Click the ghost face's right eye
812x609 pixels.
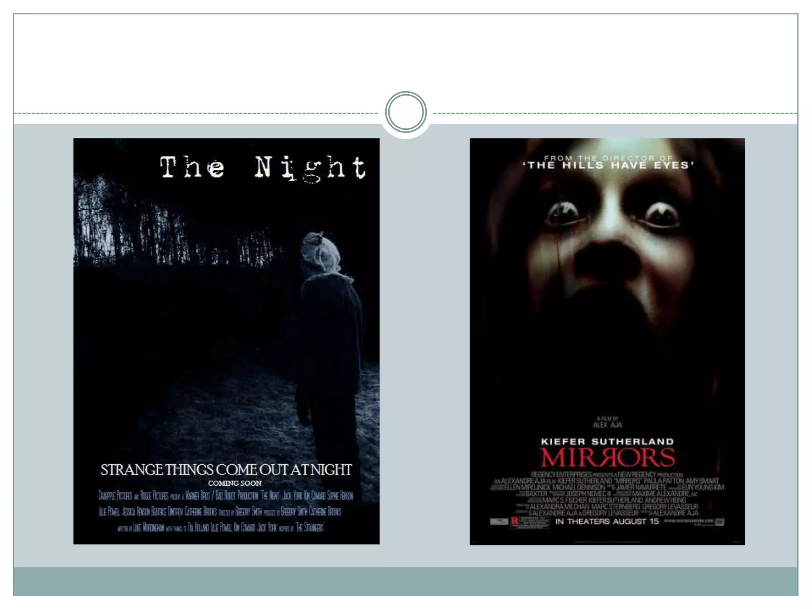662,213
